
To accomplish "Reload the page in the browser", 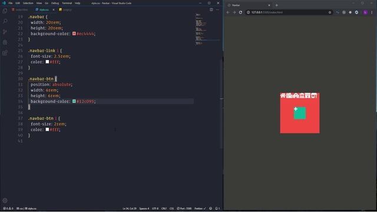I will tap(240, 12).
